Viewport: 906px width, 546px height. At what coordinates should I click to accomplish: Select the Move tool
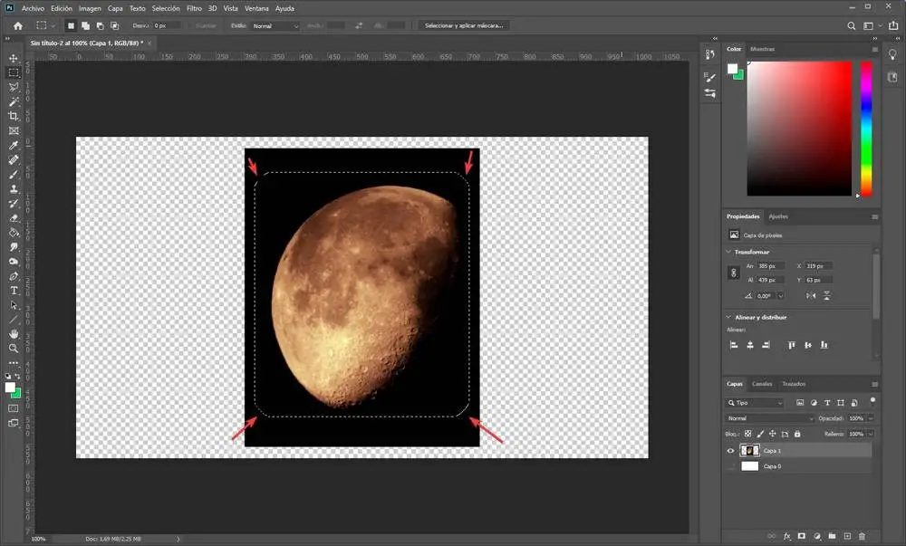(14, 58)
